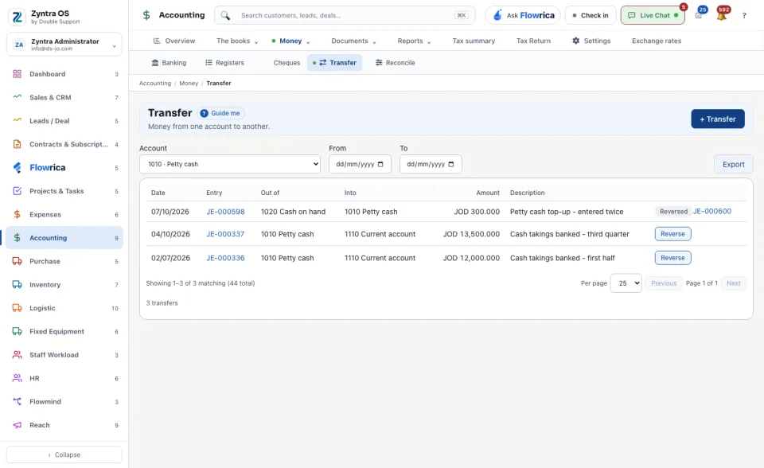Viewport: 764px width, 468px height.
Task: Expand the Reports menu
Action: [x=414, y=41]
